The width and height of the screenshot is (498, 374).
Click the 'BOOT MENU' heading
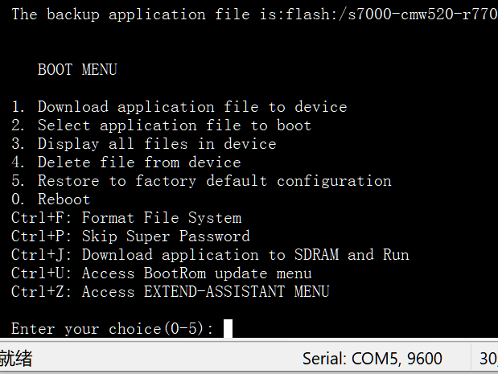[77, 70]
